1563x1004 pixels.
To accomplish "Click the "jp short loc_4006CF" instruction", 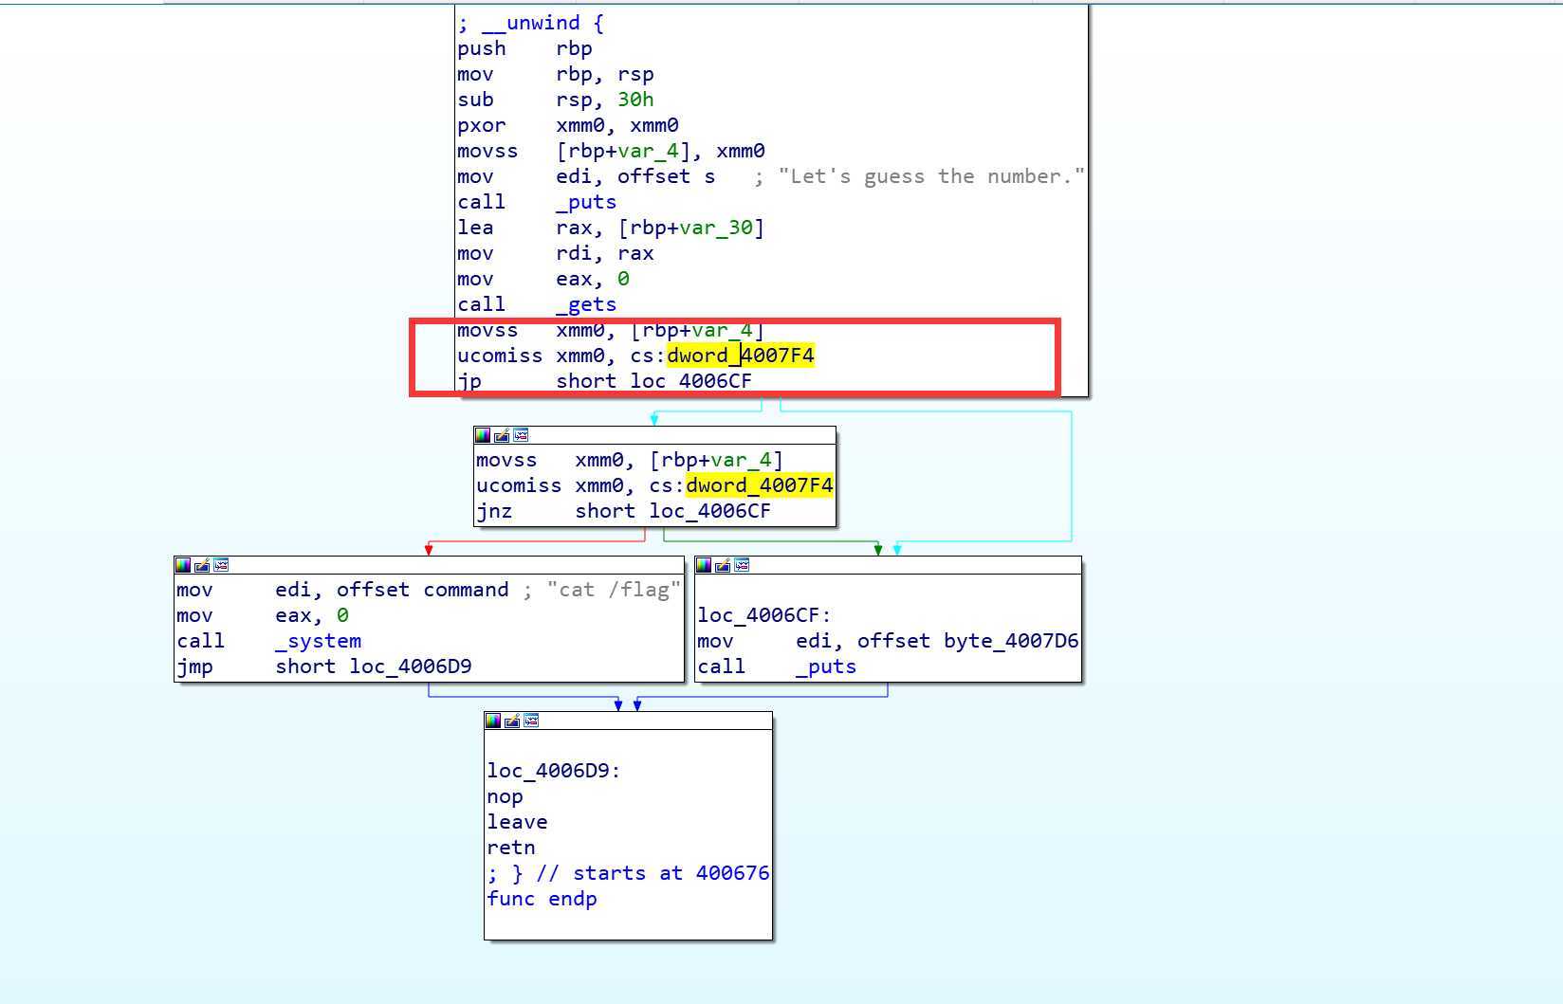I will [x=604, y=381].
